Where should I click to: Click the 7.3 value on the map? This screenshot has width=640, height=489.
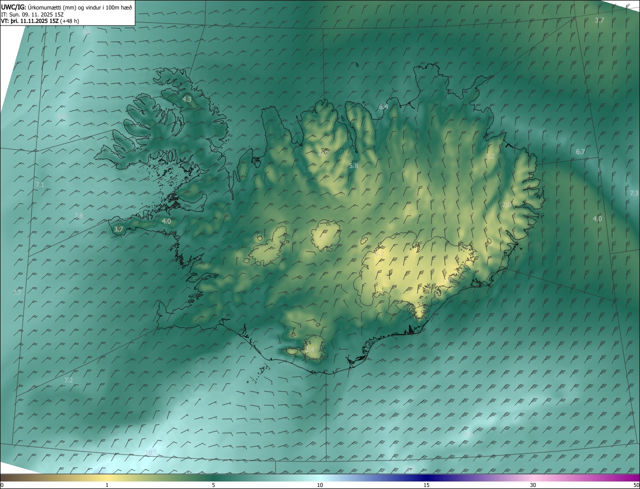[x=634, y=193]
